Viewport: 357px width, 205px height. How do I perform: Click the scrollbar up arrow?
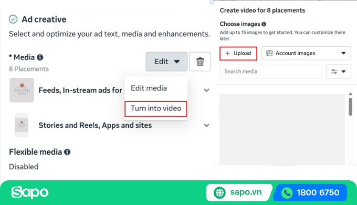coord(350,94)
